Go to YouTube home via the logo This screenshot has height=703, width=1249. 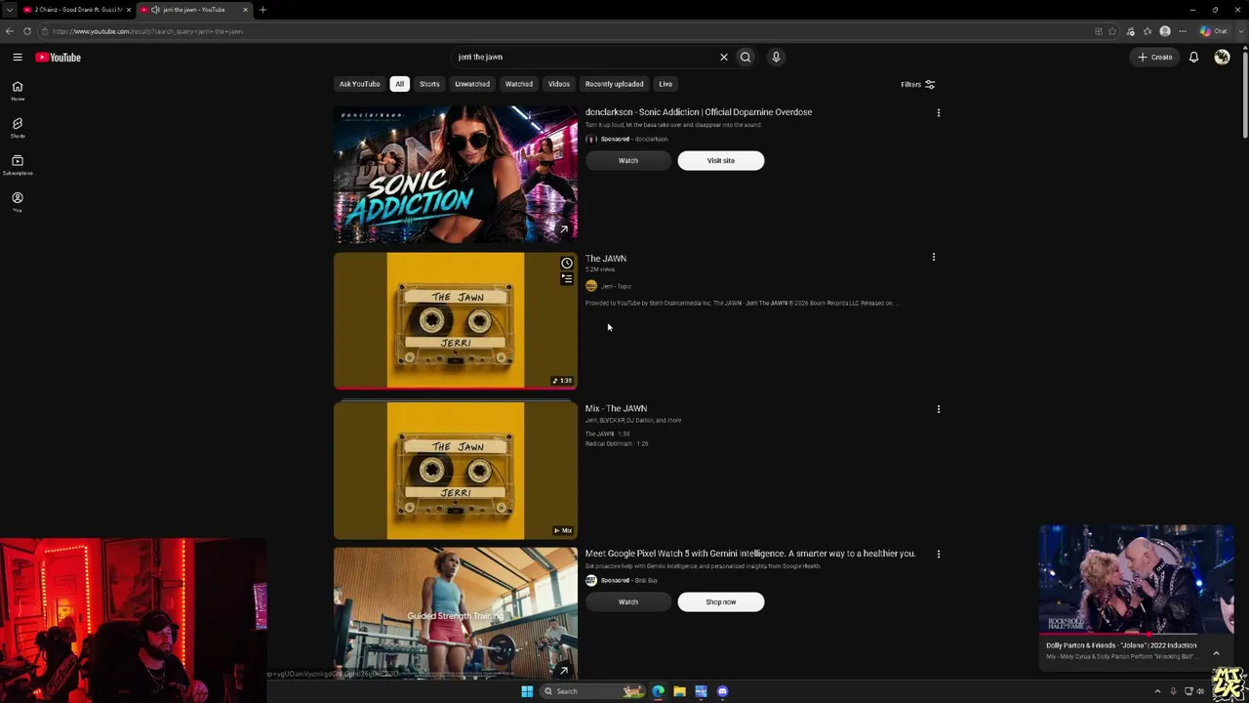tap(59, 58)
